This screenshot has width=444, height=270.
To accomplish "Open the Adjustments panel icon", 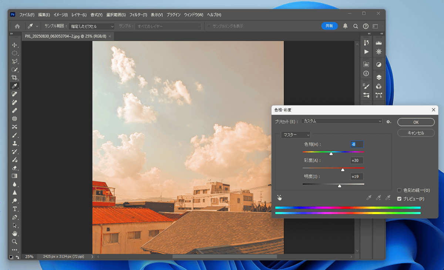I will tap(379, 64).
